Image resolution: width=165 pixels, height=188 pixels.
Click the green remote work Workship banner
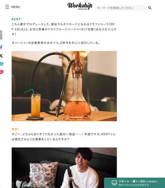point(134,183)
